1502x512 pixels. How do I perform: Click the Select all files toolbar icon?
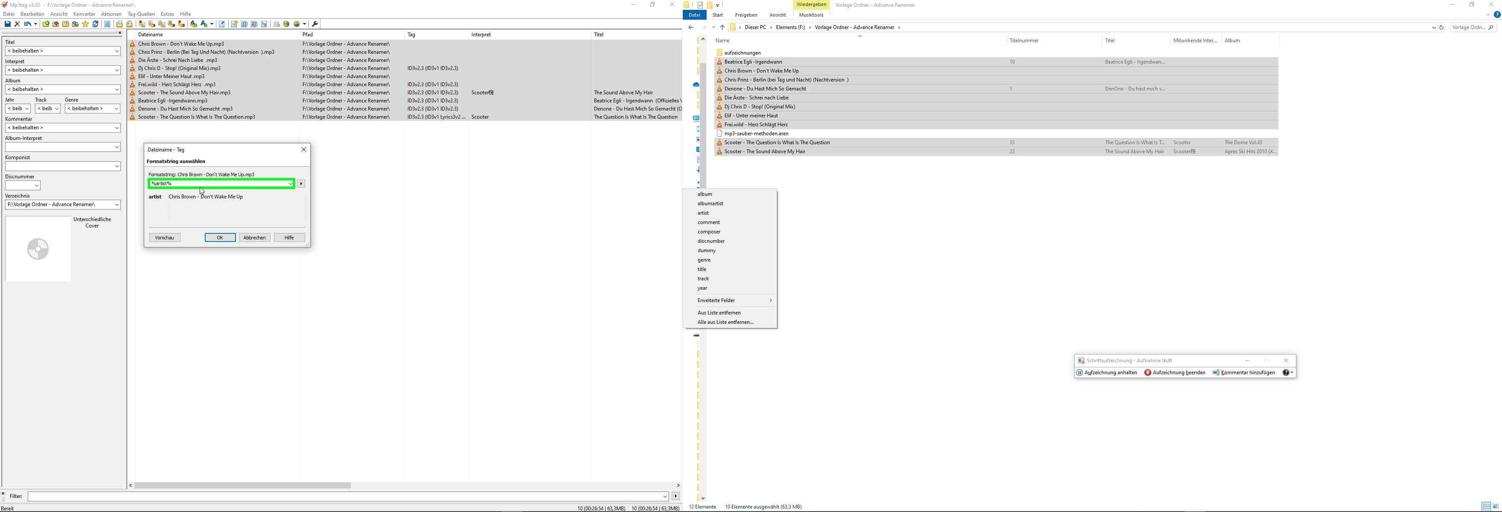click(107, 24)
